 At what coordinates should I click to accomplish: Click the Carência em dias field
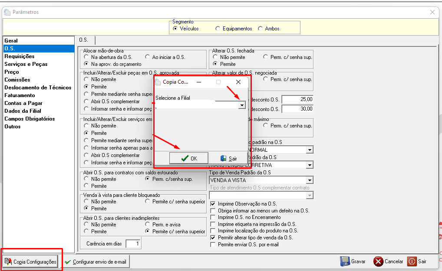(x=133, y=244)
